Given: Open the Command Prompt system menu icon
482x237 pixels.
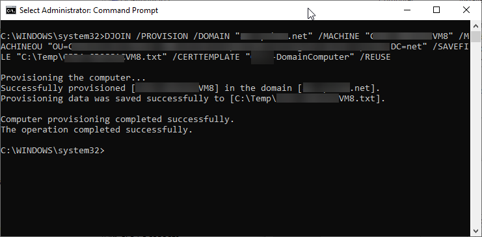Looking at the screenshot, I should coord(11,10).
